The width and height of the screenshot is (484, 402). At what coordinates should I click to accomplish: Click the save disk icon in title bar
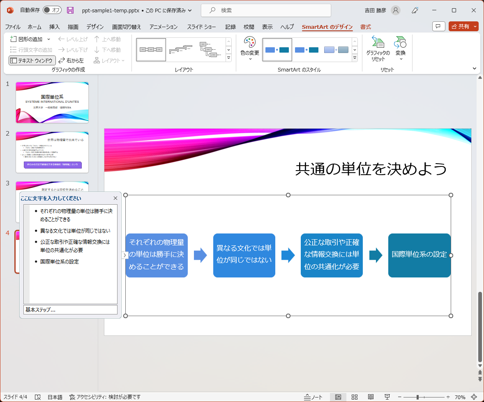[70, 10]
